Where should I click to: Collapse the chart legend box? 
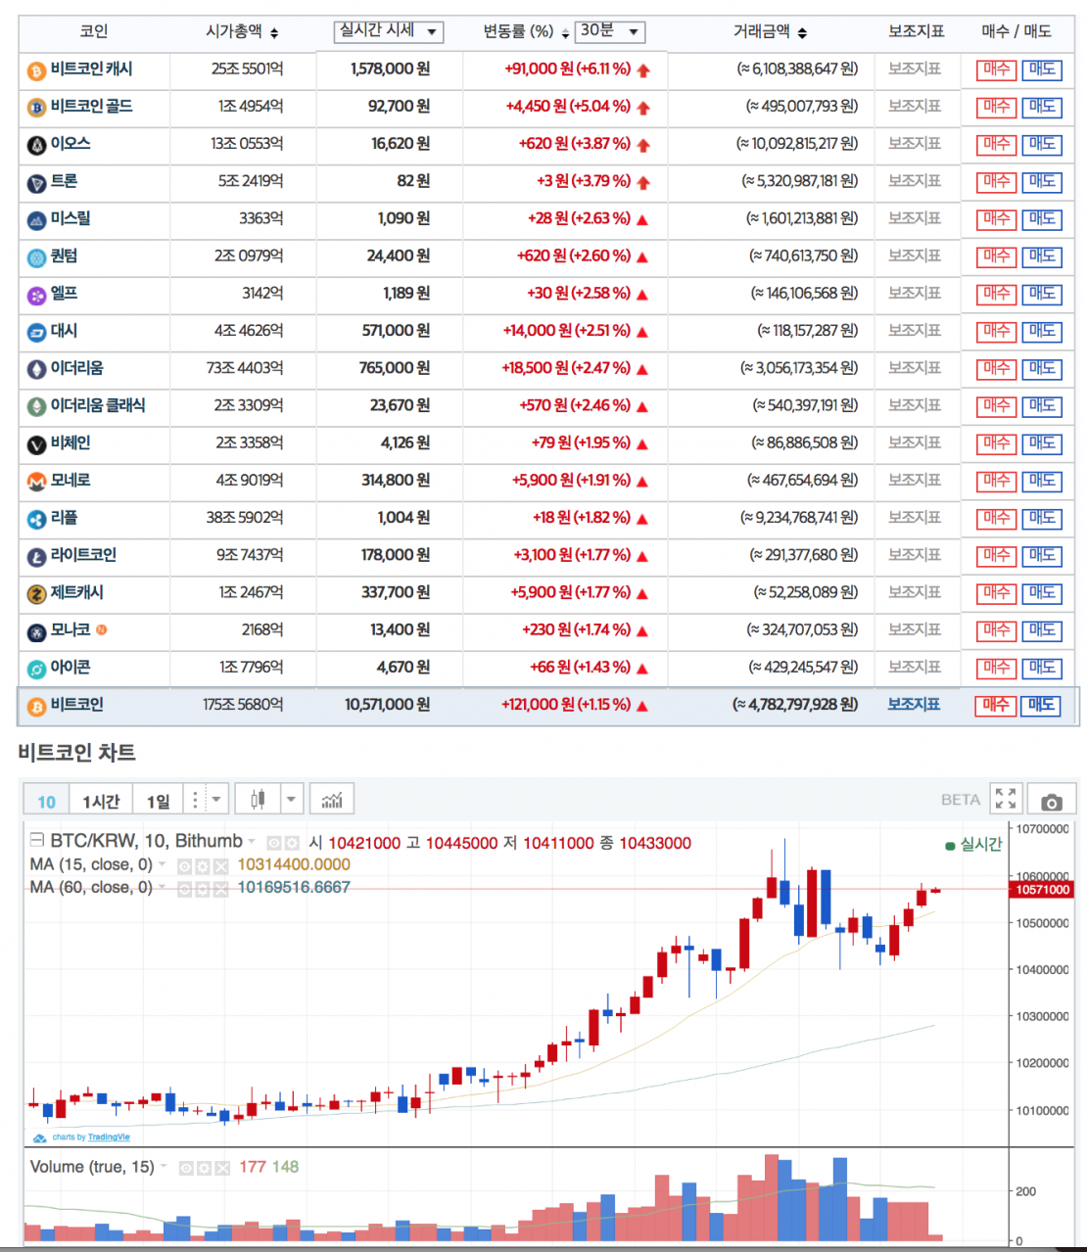pos(37,840)
